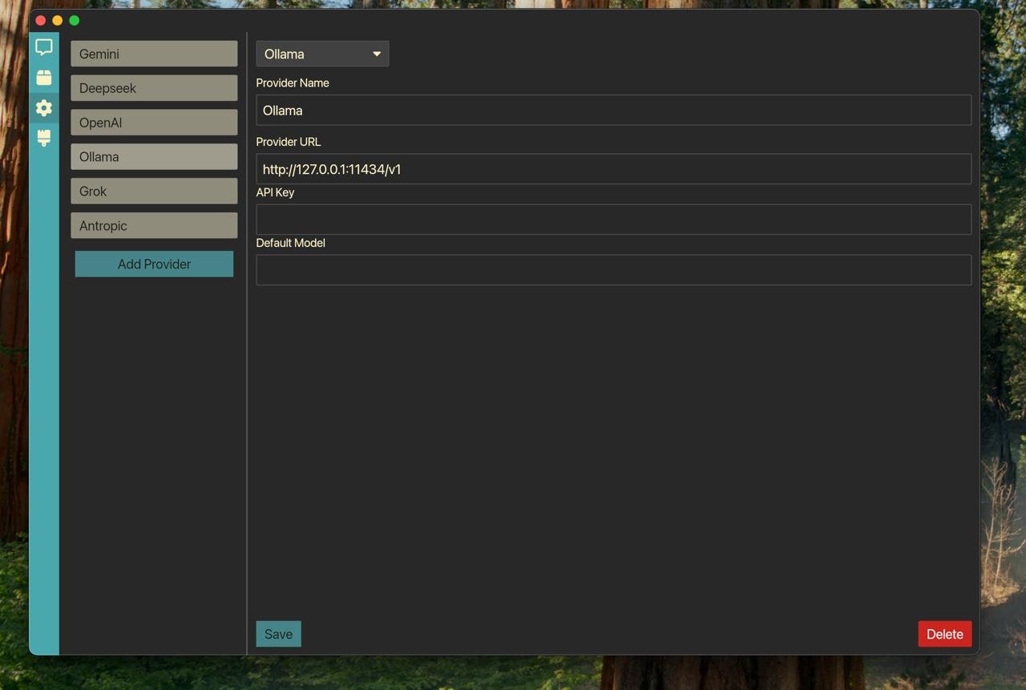This screenshot has height=690, width=1026.
Task: Open the Ollama provider type dropdown
Action: coord(322,54)
